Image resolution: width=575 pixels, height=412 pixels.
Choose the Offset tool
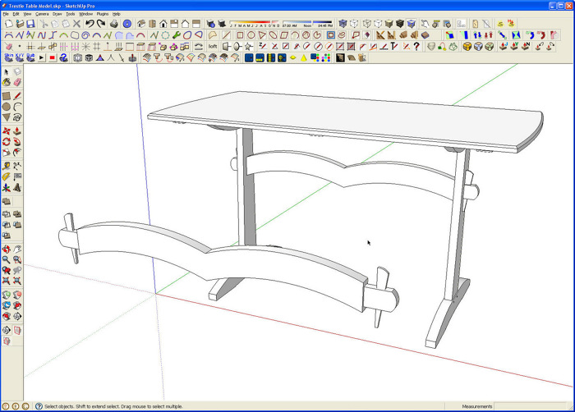[x=17, y=152]
